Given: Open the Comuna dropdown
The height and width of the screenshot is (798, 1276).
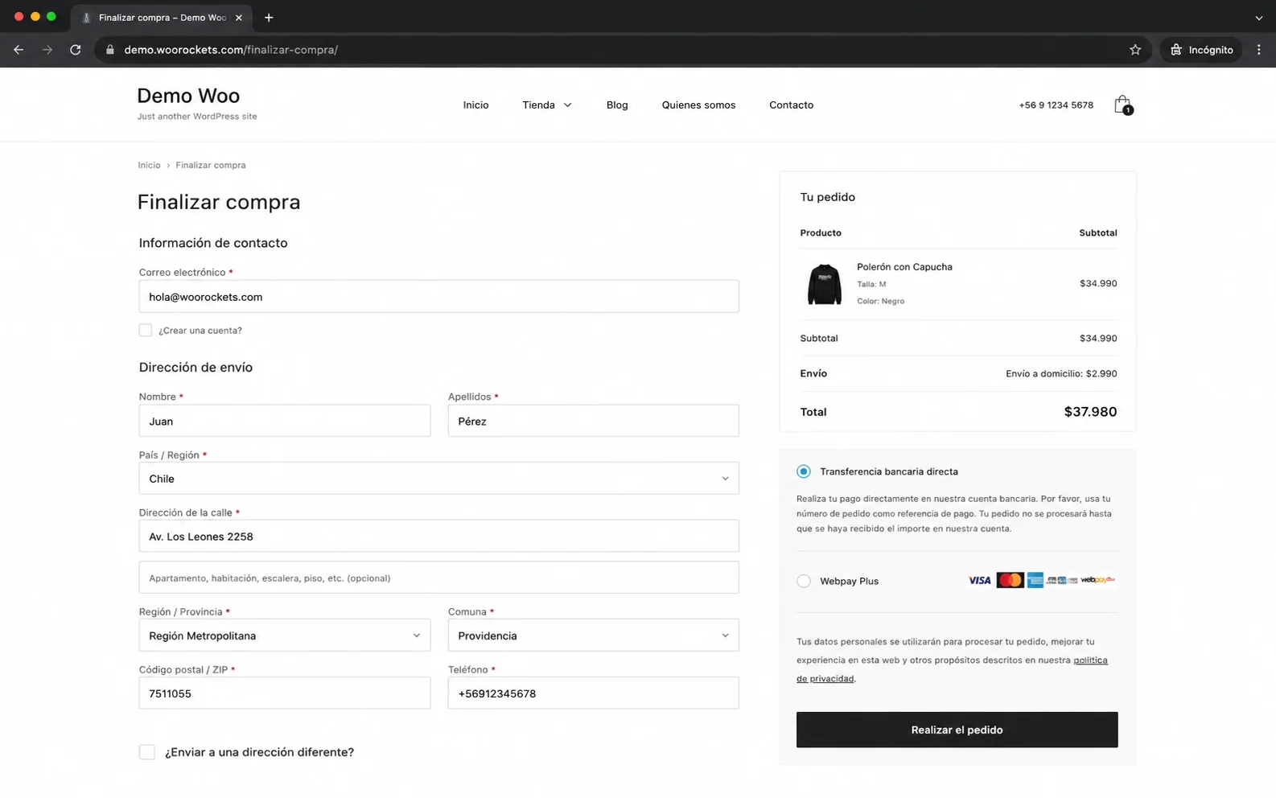Looking at the screenshot, I should pyautogui.click(x=594, y=636).
